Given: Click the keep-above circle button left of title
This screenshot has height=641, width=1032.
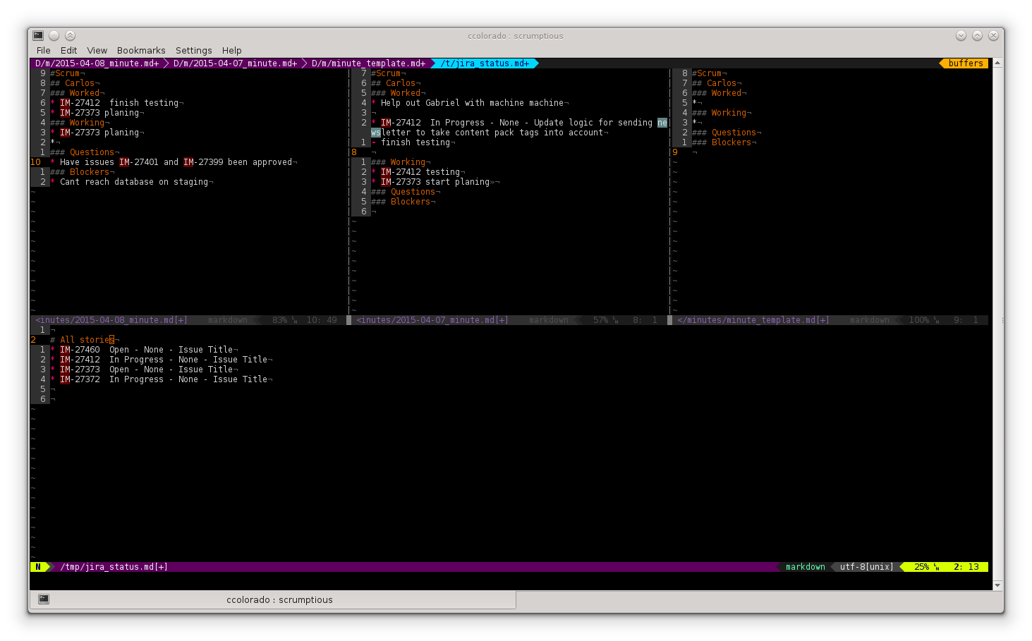Looking at the screenshot, I should coord(54,35).
